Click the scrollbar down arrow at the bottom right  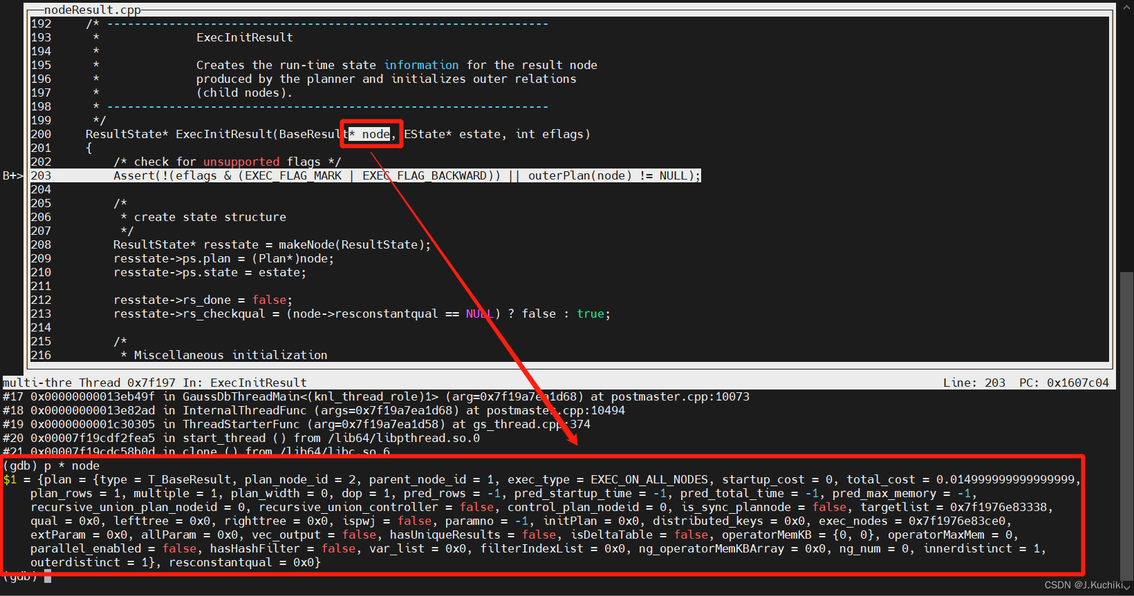coord(1127,588)
